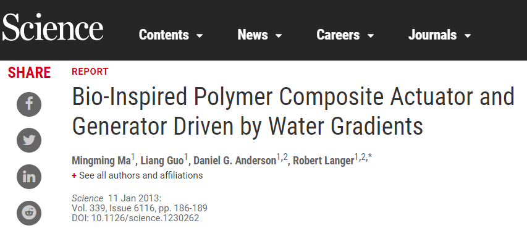
Task: Click the article title heading
Action: click(293, 111)
